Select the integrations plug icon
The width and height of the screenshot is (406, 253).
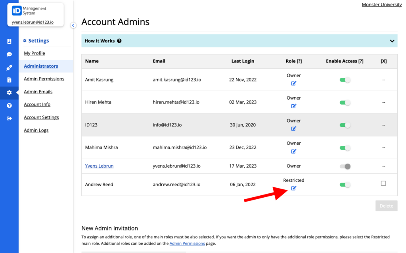(x=9, y=67)
